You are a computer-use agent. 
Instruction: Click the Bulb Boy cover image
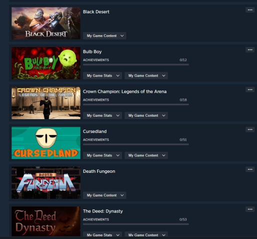(46, 63)
